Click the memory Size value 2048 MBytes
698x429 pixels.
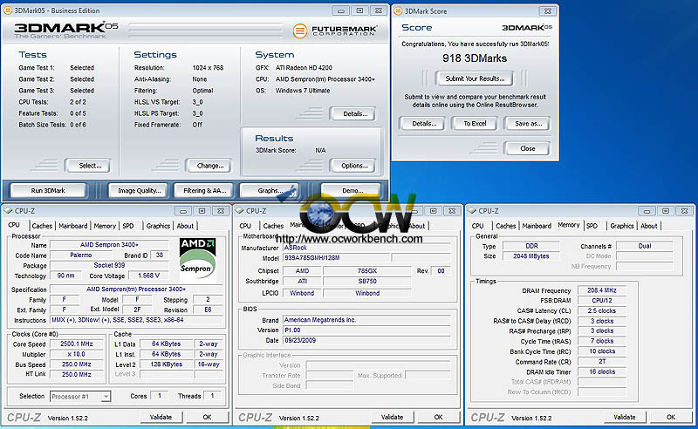pyautogui.click(x=531, y=255)
